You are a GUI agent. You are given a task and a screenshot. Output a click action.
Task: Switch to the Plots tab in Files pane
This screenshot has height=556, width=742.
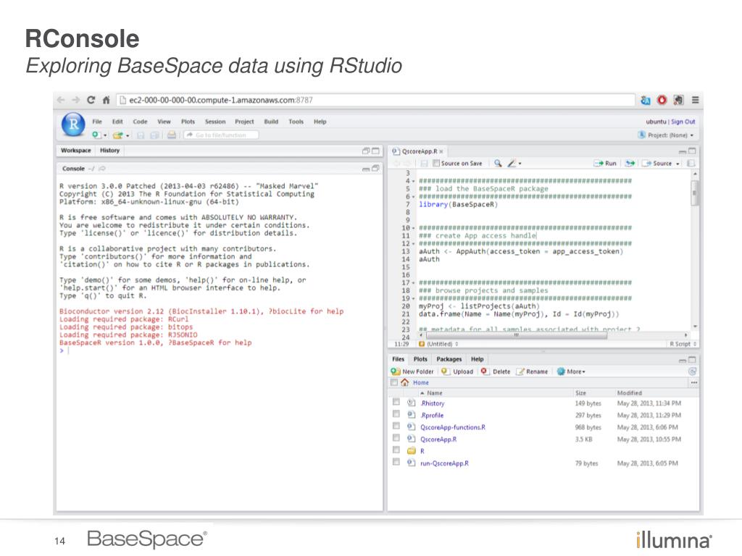click(x=420, y=359)
